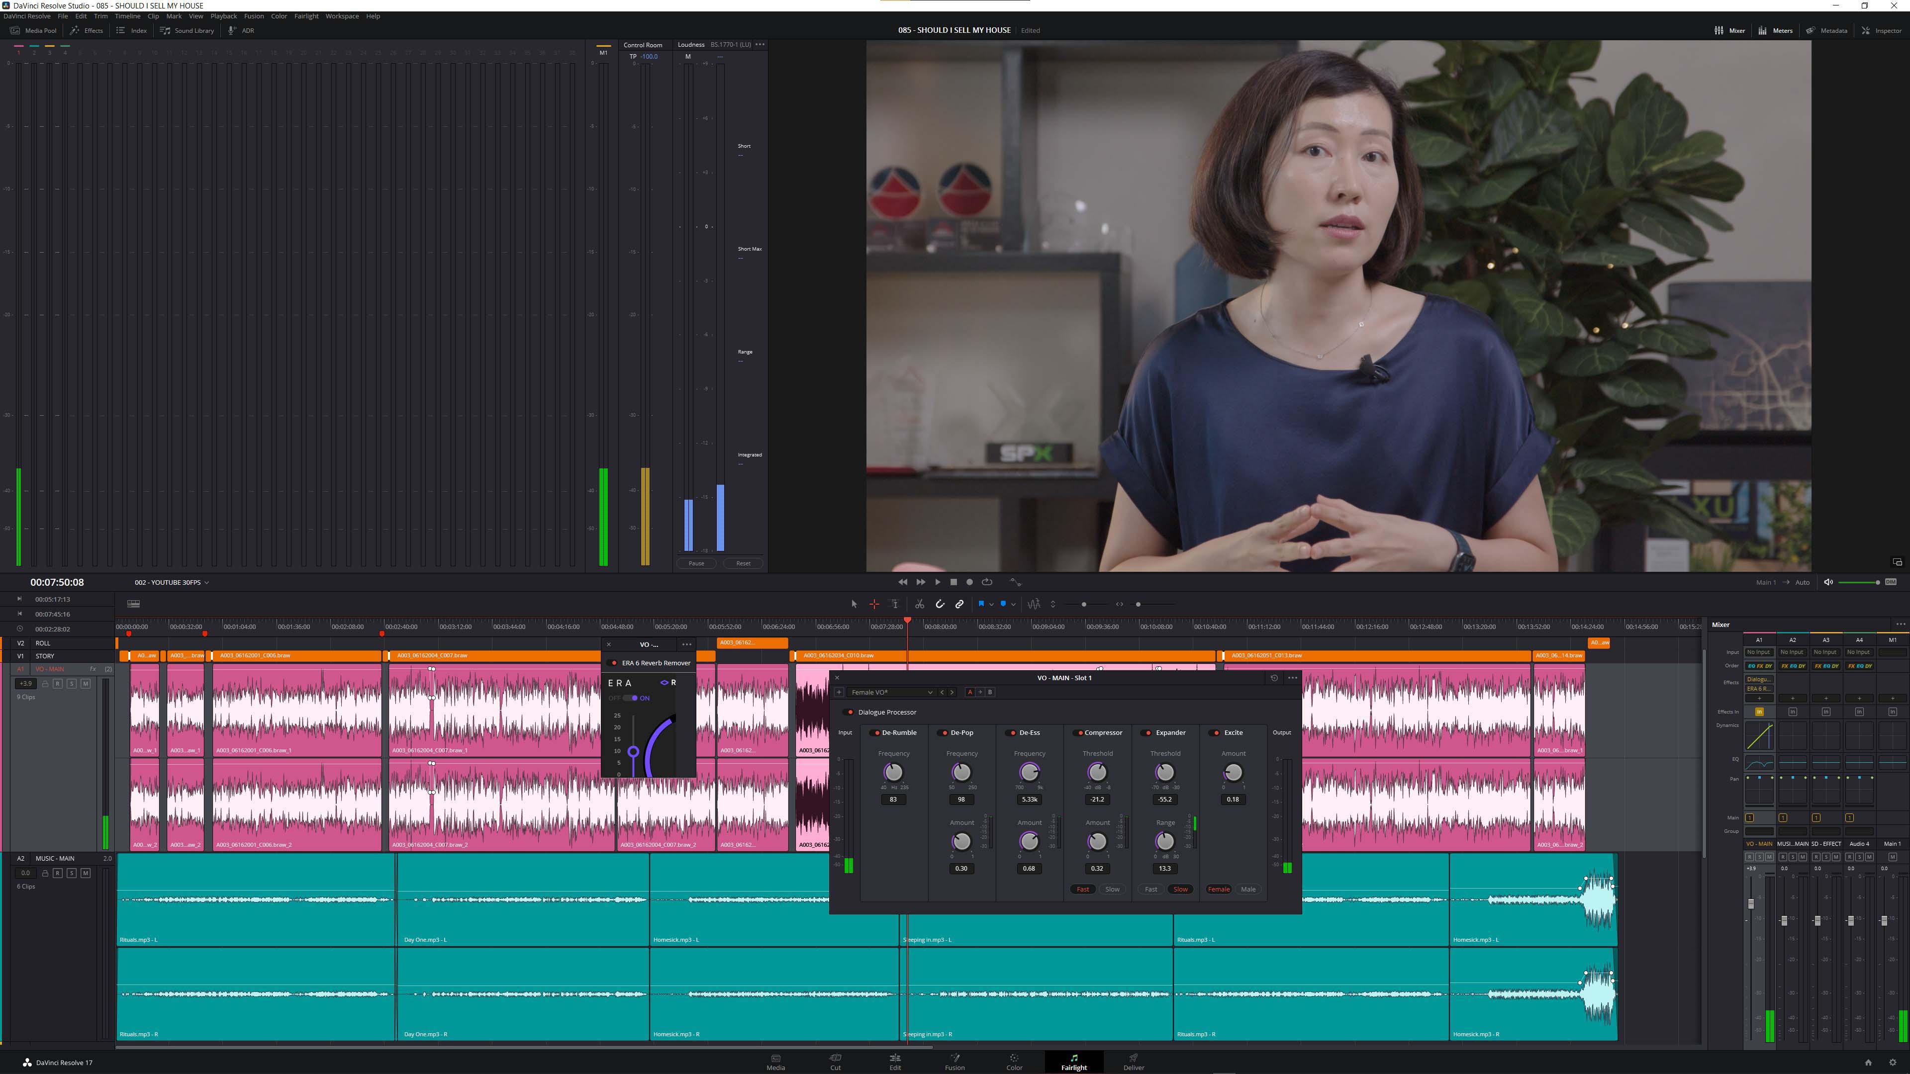Show the Index panel
The image size is (1910, 1074).
[x=131, y=30]
